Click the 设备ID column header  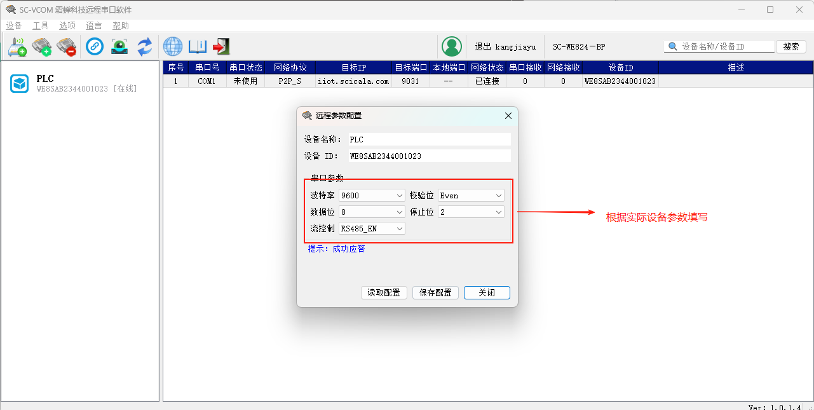[620, 68]
